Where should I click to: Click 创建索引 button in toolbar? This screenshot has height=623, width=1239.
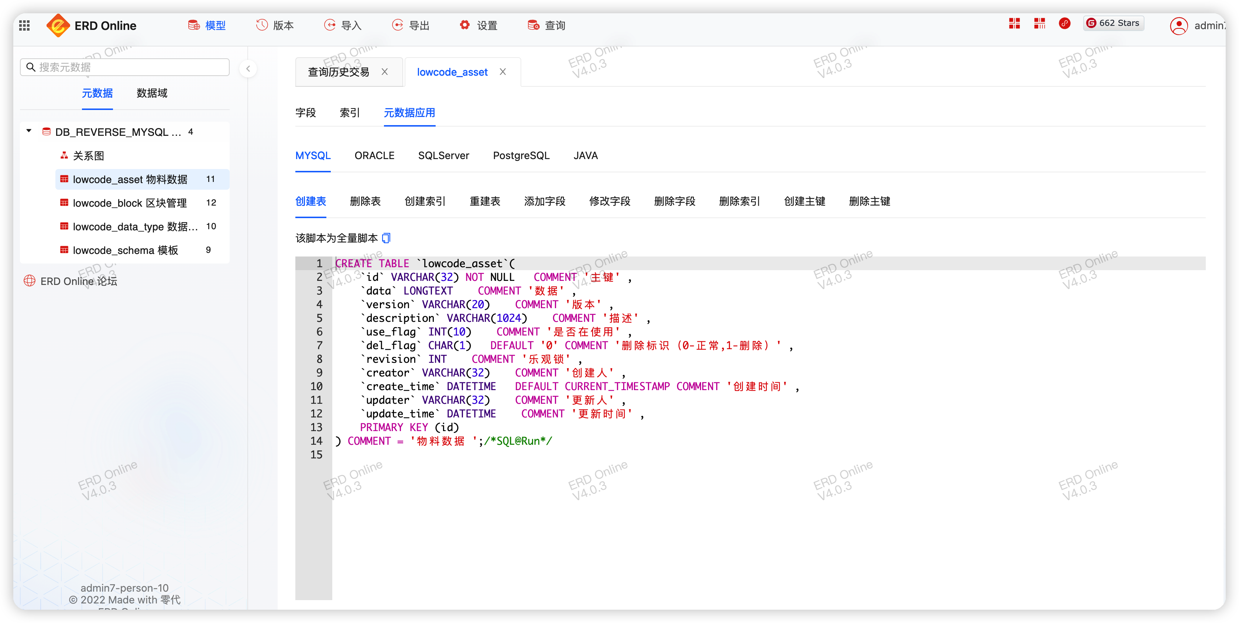click(x=425, y=201)
